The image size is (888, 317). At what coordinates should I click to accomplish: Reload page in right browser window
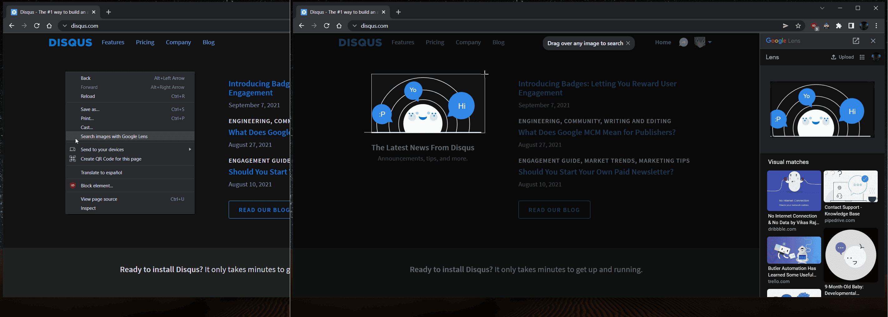pyautogui.click(x=327, y=26)
